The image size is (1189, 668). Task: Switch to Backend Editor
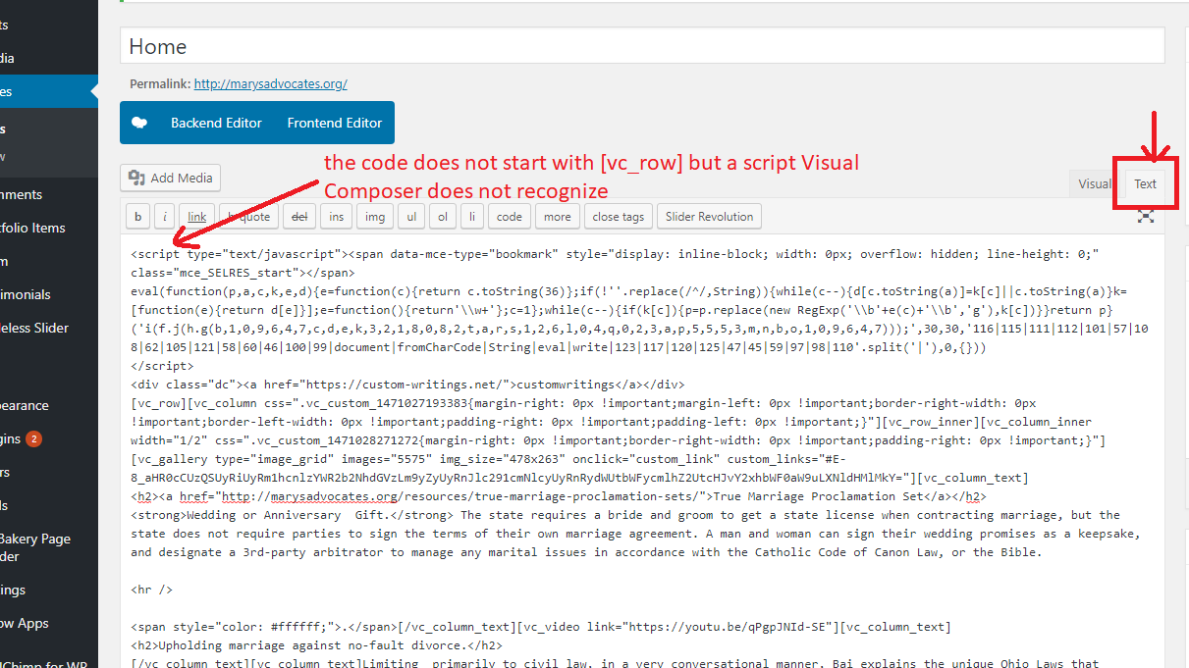tap(216, 123)
